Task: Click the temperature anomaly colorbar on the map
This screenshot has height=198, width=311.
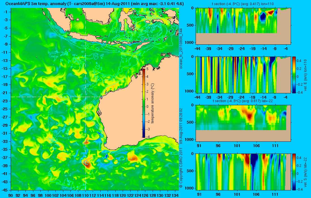Action: coord(144,103)
